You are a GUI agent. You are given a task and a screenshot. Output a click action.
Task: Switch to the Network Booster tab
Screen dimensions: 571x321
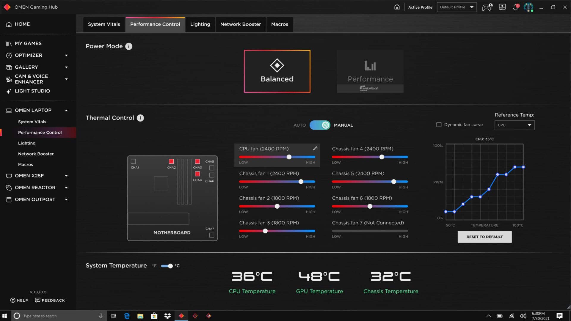[241, 24]
